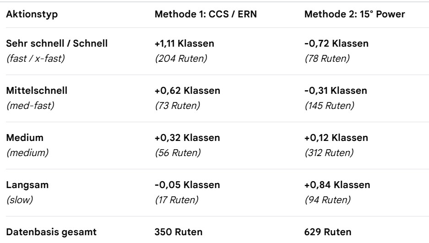The height and width of the screenshot is (243, 429).
Task: Click the 629 Ruten total
Action: pos(328,232)
